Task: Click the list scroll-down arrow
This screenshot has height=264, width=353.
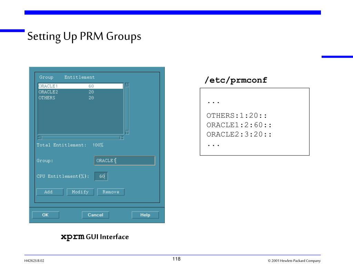Action: (127, 132)
